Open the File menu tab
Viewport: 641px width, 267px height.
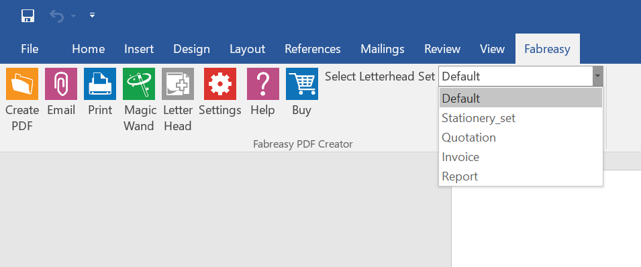30,49
